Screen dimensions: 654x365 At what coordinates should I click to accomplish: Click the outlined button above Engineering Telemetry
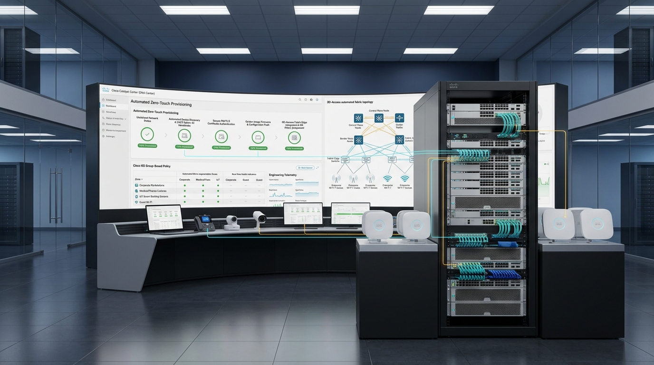point(305,168)
